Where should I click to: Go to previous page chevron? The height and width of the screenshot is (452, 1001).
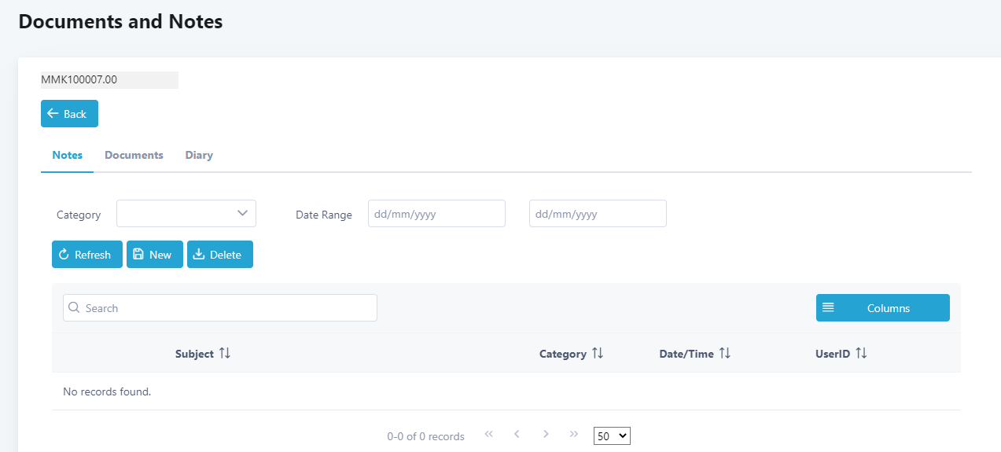(517, 435)
